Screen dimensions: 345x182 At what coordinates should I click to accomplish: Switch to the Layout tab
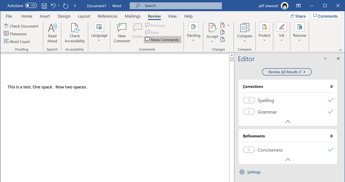point(84,16)
